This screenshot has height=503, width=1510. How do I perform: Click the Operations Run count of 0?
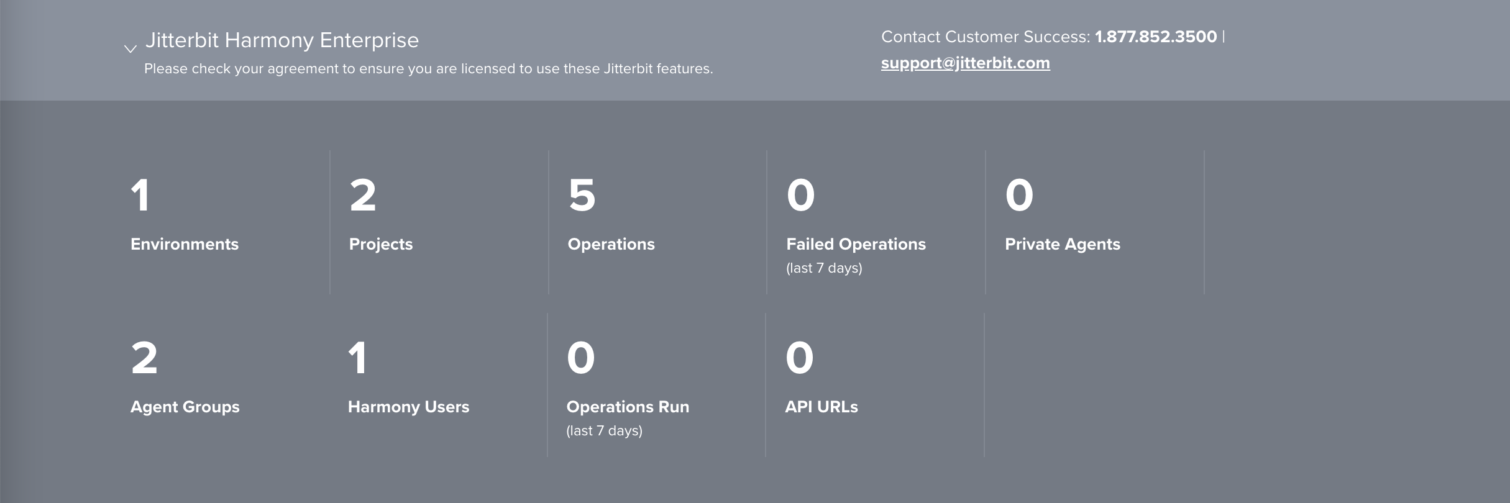tap(581, 358)
